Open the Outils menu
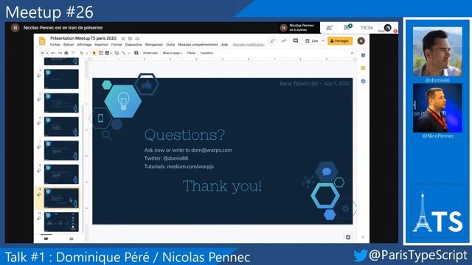Image resolution: width=472 pixels, height=265 pixels. pos(170,44)
